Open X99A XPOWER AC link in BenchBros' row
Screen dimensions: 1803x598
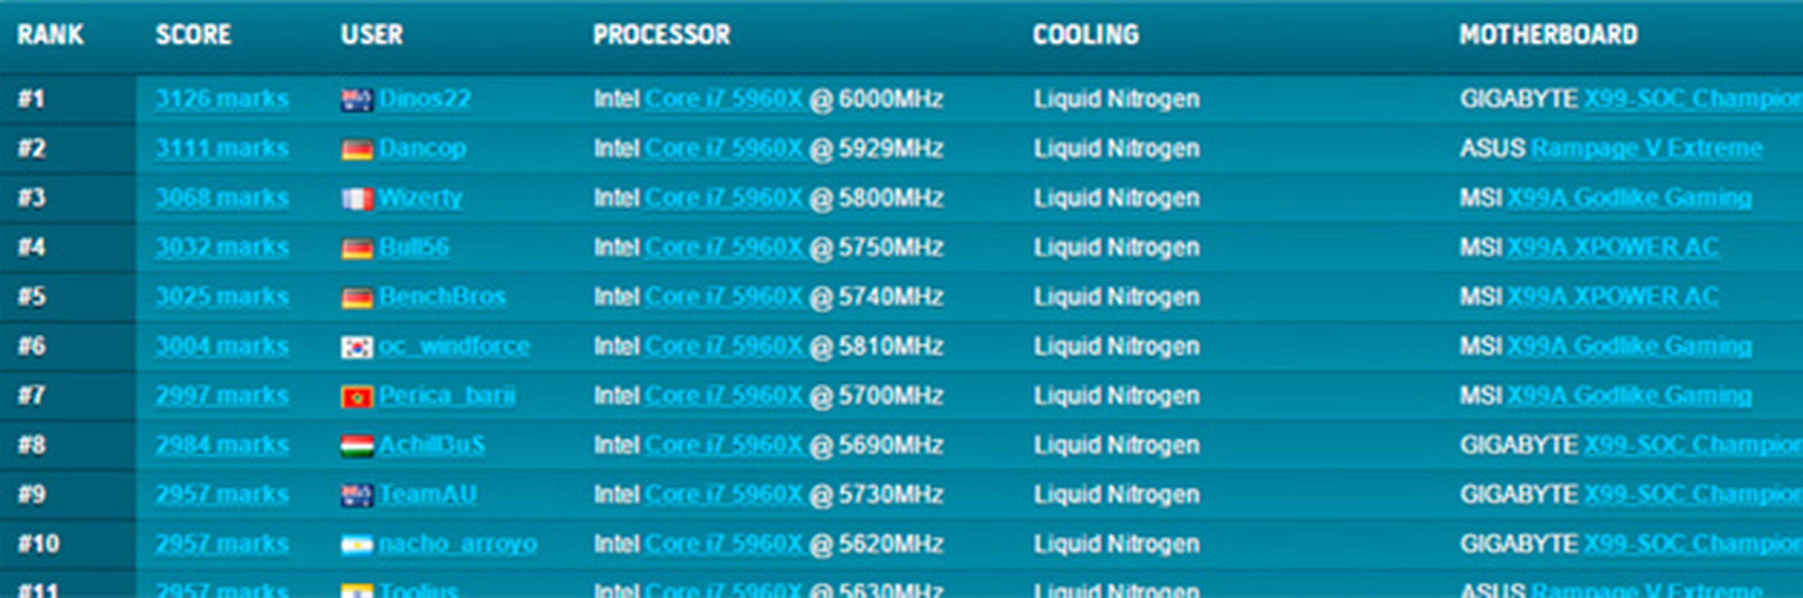(x=1613, y=297)
